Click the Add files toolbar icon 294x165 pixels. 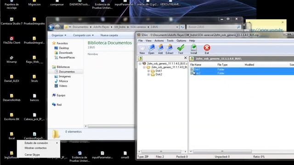[x=160, y=49]
